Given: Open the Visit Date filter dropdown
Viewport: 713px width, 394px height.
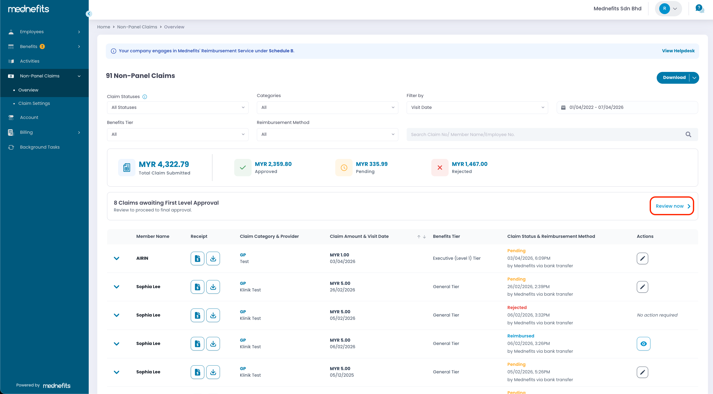Looking at the screenshot, I should (x=477, y=107).
